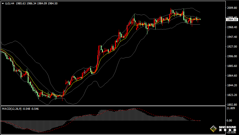Click the 1906.00 price axis label
Viewport: 239px width, 135px height.
pos(232,56)
